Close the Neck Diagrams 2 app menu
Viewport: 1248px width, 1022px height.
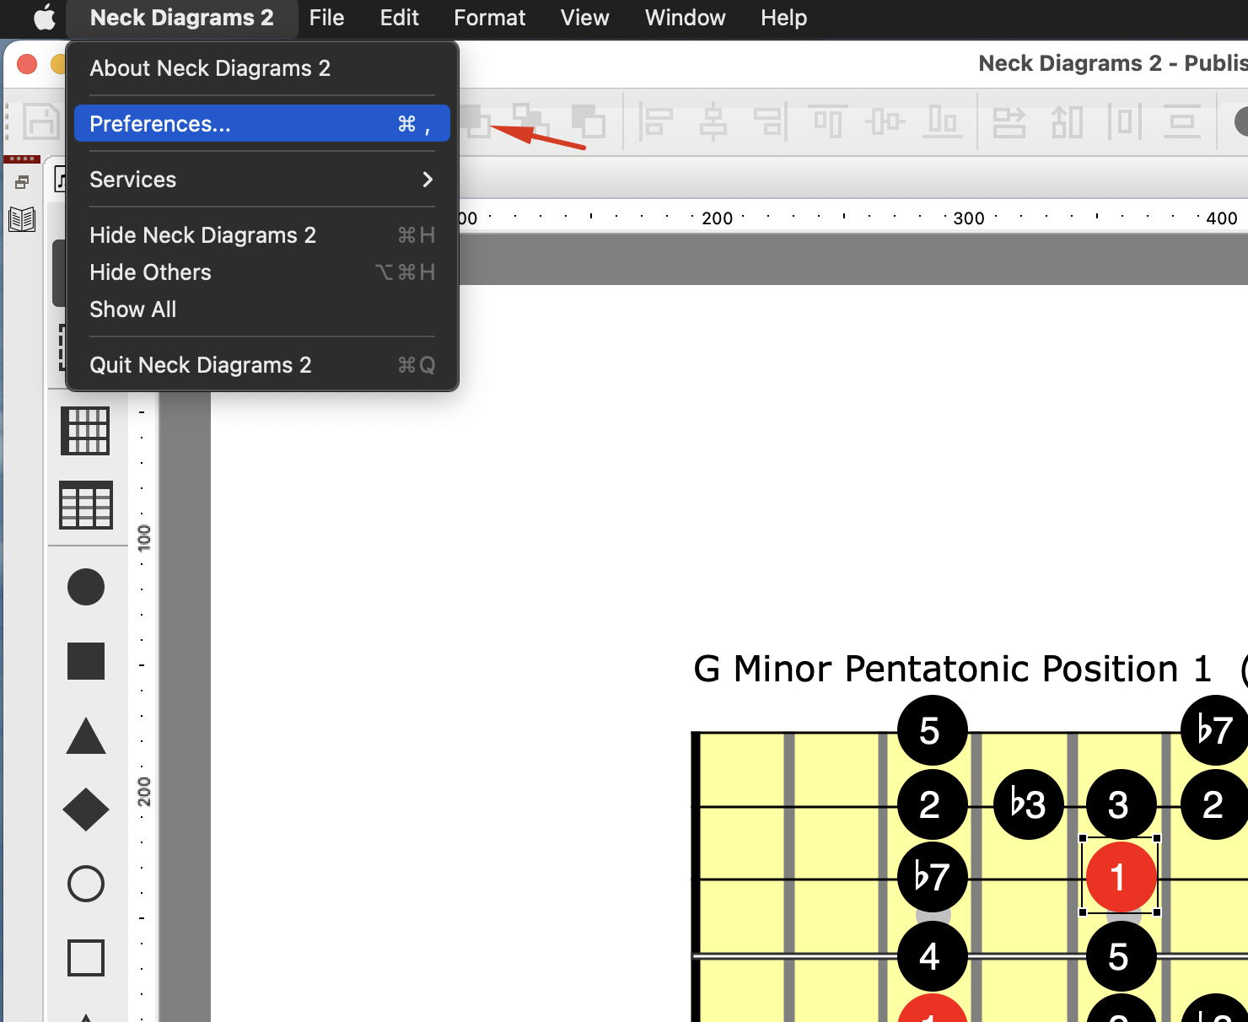tap(182, 18)
